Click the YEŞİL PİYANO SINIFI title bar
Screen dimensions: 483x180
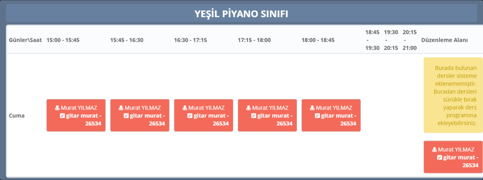pyautogui.click(x=241, y=14)
